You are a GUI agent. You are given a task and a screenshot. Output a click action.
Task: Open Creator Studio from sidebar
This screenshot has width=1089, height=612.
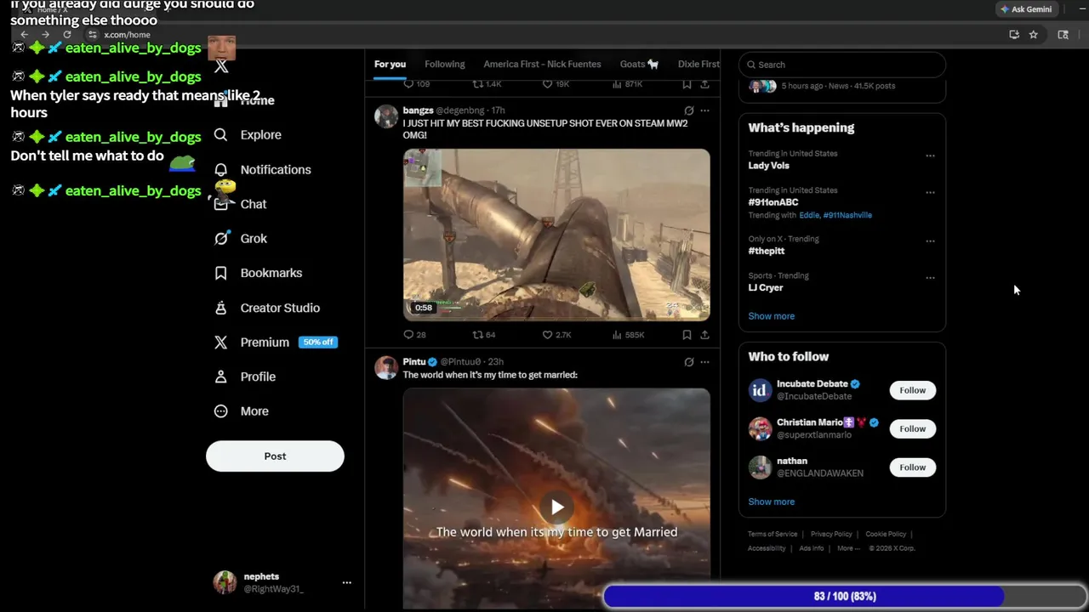[266, 308]
